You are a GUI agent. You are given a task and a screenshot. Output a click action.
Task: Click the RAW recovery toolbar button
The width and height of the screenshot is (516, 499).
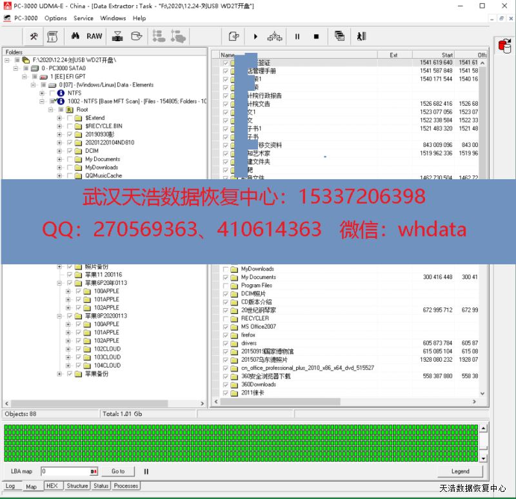(x=94, y=37)
